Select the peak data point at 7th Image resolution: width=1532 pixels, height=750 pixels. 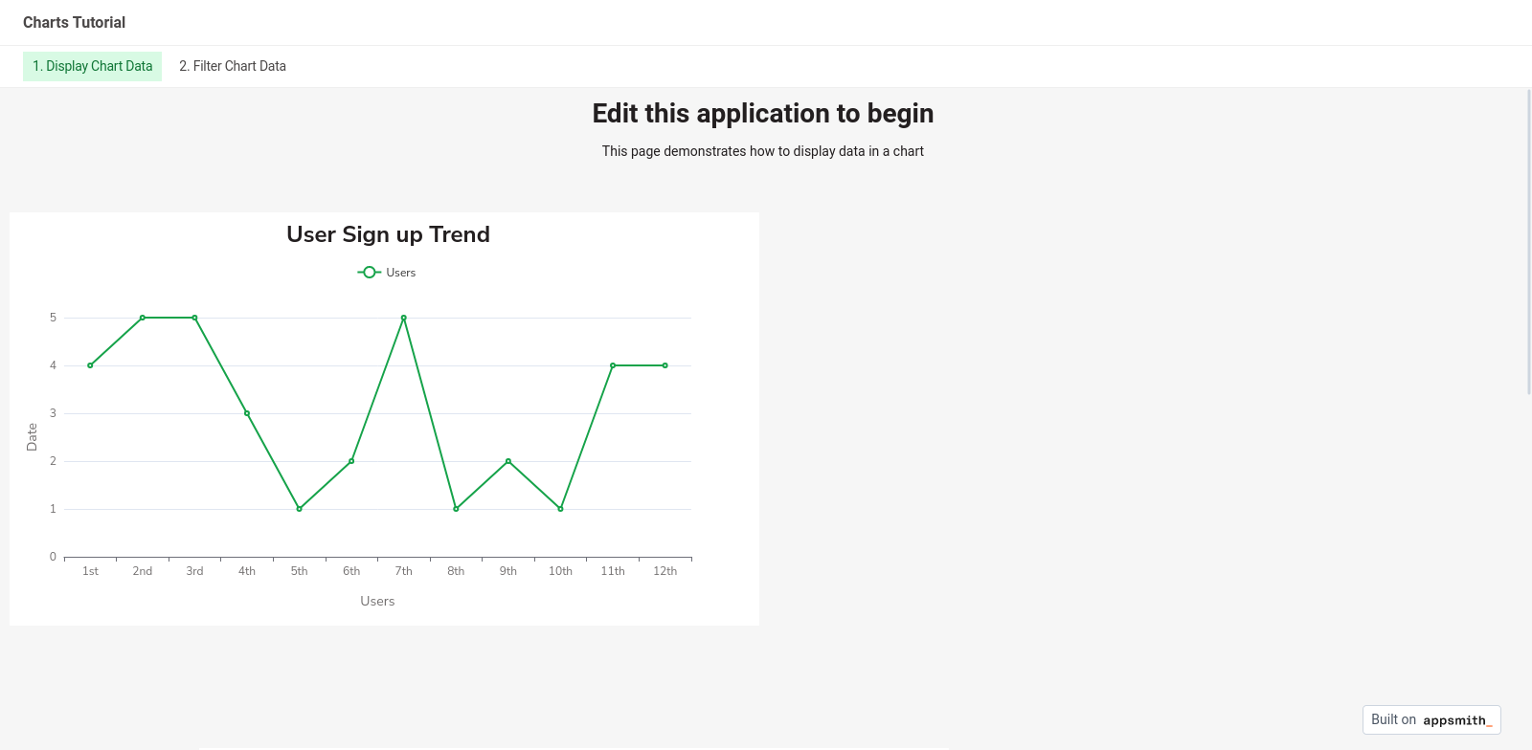coord(404,318)
